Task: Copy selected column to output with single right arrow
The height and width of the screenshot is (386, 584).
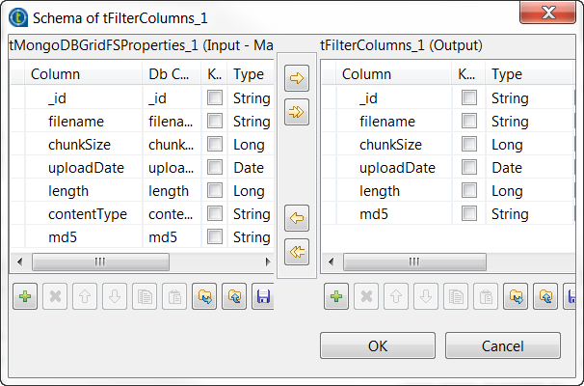Action: tap(297, 81)
